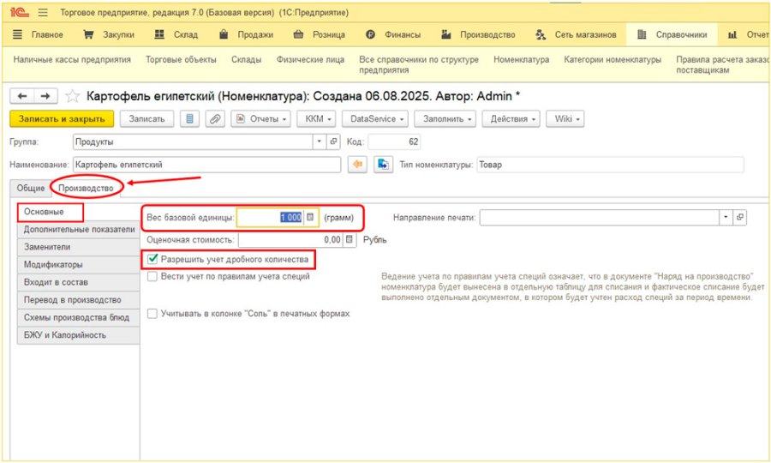Screen dimensions: 771x463
Task: Open the DataService dropdown button
Action: (x=375, y=118)
